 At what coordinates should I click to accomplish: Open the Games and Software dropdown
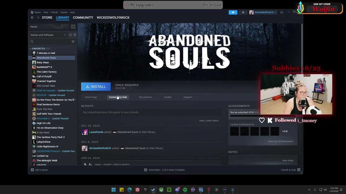pos(48,35)
